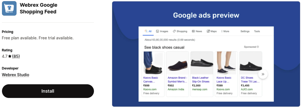The width and height of the screenshot is (302, 108).
Task: Click the Sponsored label
Action: point(250,47)
